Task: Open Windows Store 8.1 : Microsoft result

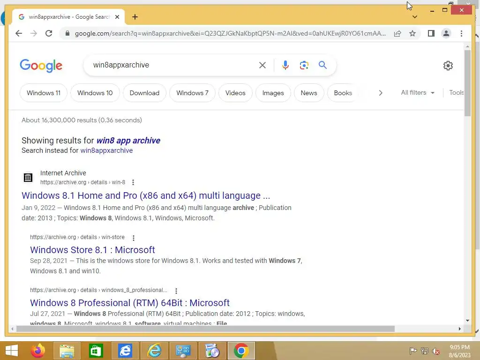Action: pyautogui.click(x=92, y=250)
